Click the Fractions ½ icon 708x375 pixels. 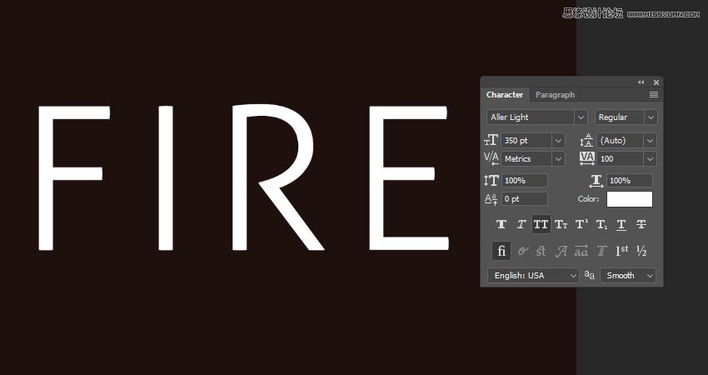click(x=641, y=251)
